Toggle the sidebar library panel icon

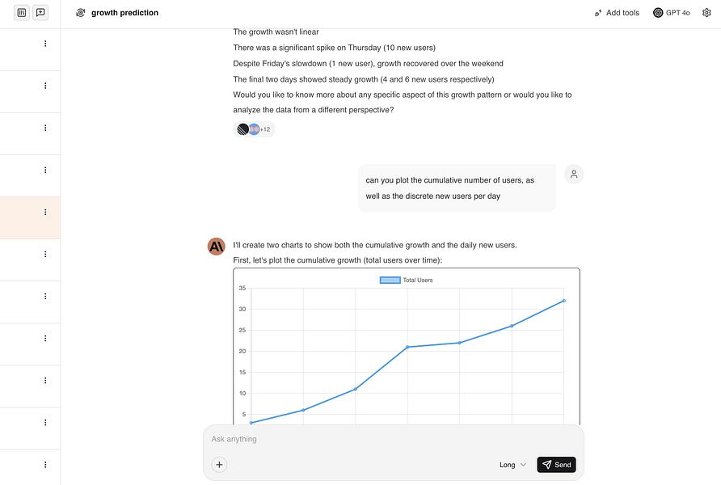21,13
